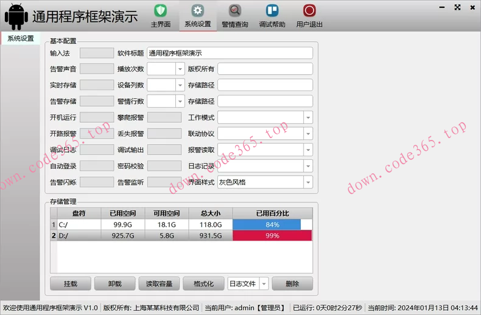Toggle the 实时存储 switch
The width and height of the screenshot is (481, 315).
pyautogui.click(x=97, y=85)
